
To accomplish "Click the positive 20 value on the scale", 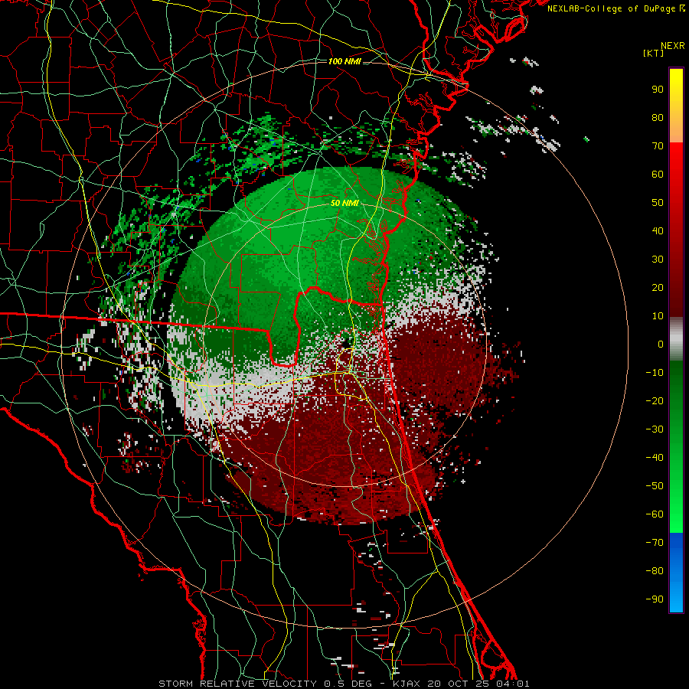I will click(x=658, y=287).
